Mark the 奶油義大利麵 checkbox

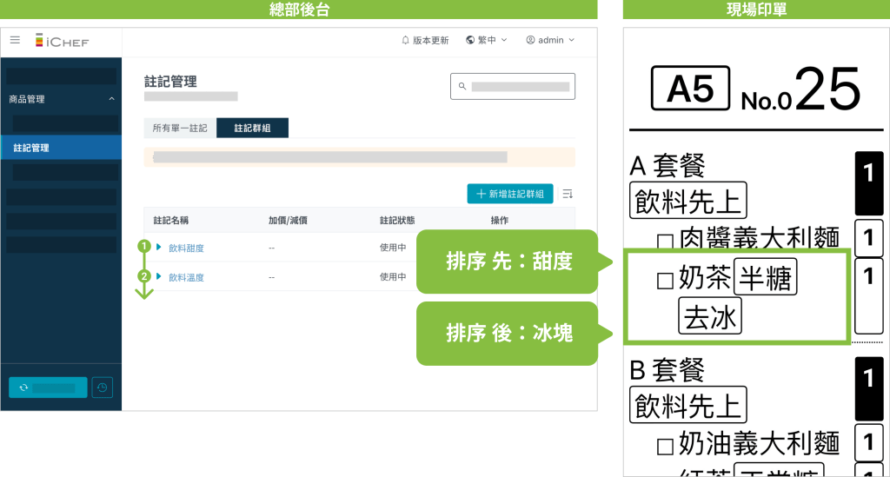[x=665, y=447]
